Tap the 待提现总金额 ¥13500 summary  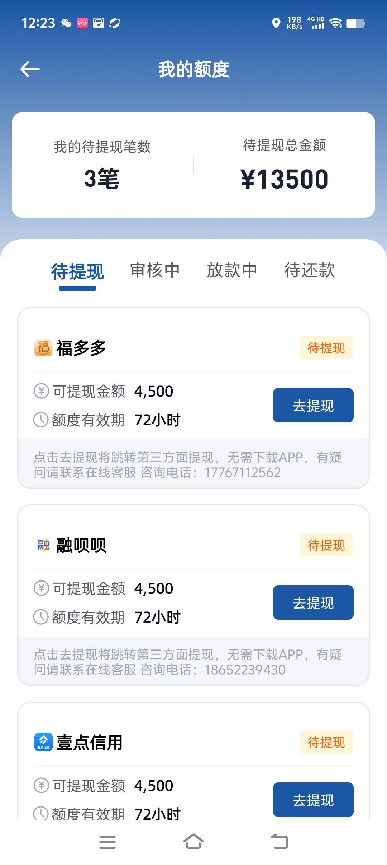tap(285, 179)
